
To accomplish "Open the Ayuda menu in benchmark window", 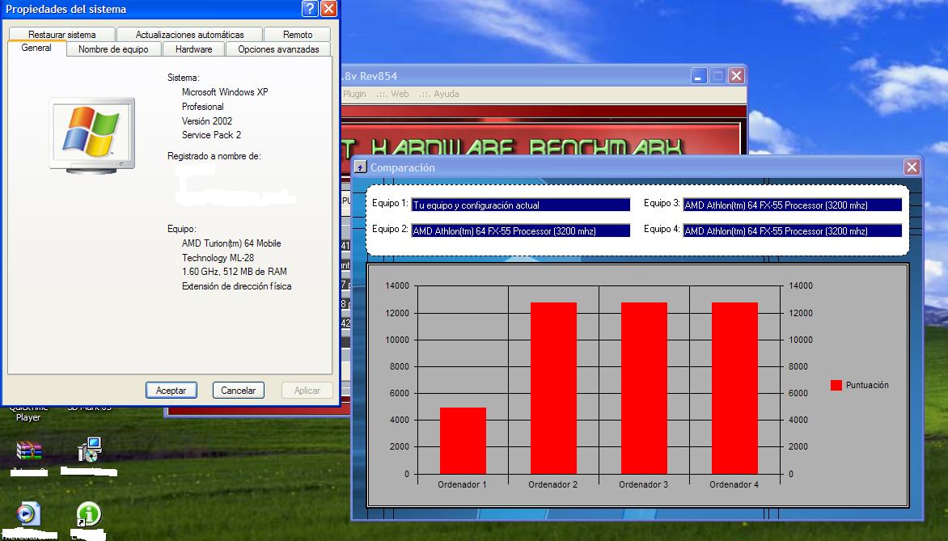I will (439, 94).
